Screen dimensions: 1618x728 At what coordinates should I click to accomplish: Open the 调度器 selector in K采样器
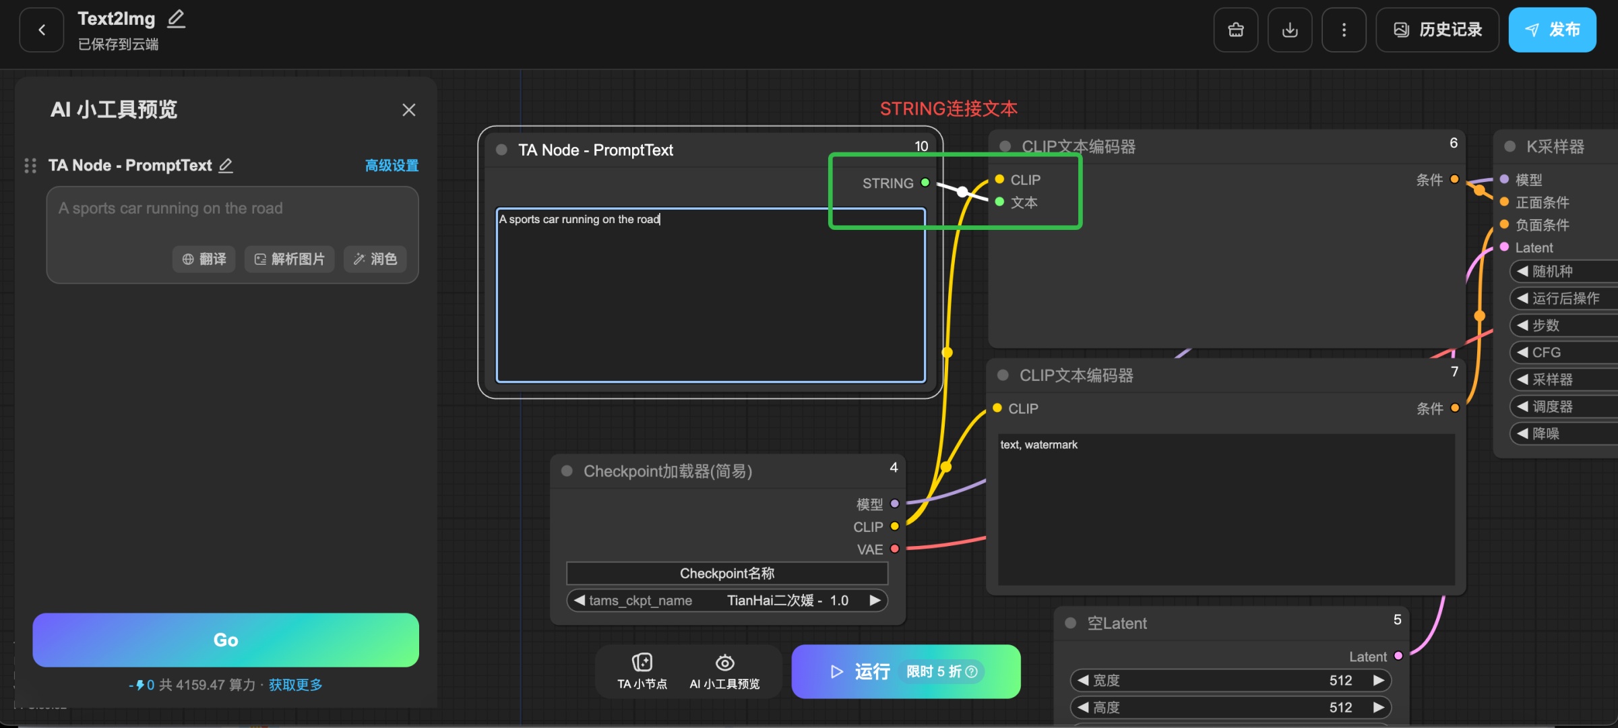pyautogui.click(x=1562, y=406)
